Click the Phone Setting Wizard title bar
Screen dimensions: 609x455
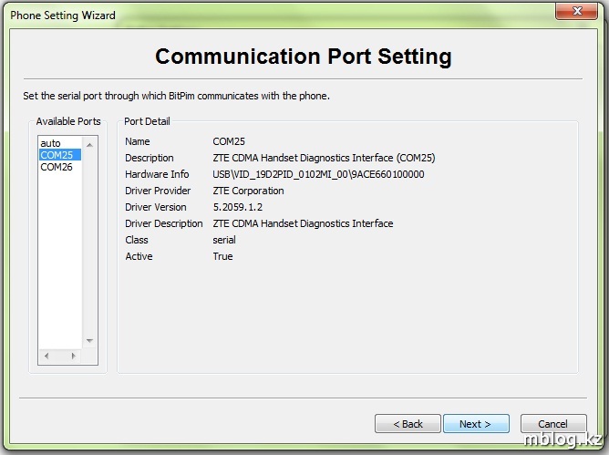click(274, 14)
